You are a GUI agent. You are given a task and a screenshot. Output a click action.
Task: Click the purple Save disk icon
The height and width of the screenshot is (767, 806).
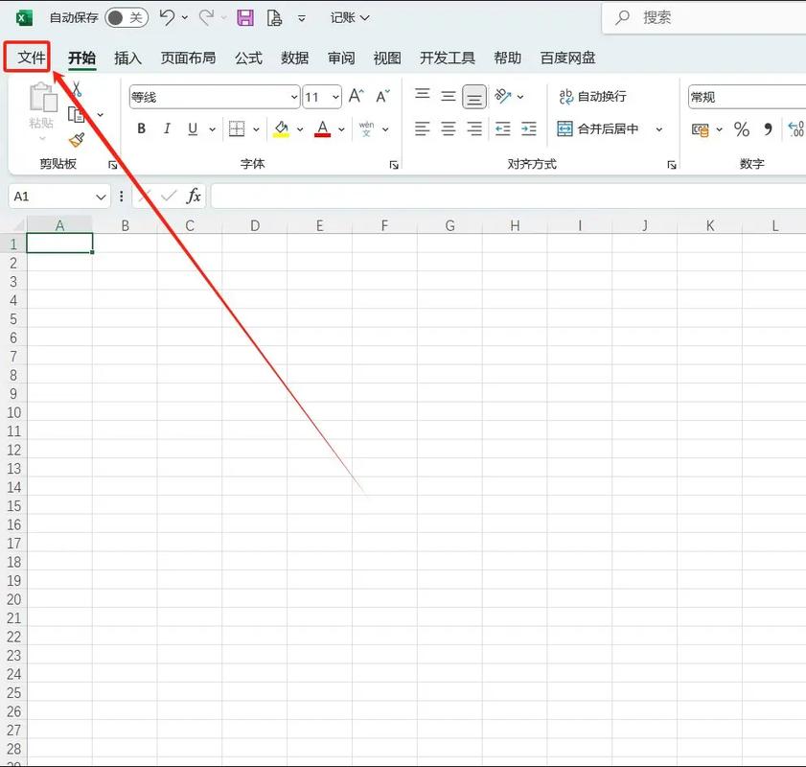(x=245, y=18)
